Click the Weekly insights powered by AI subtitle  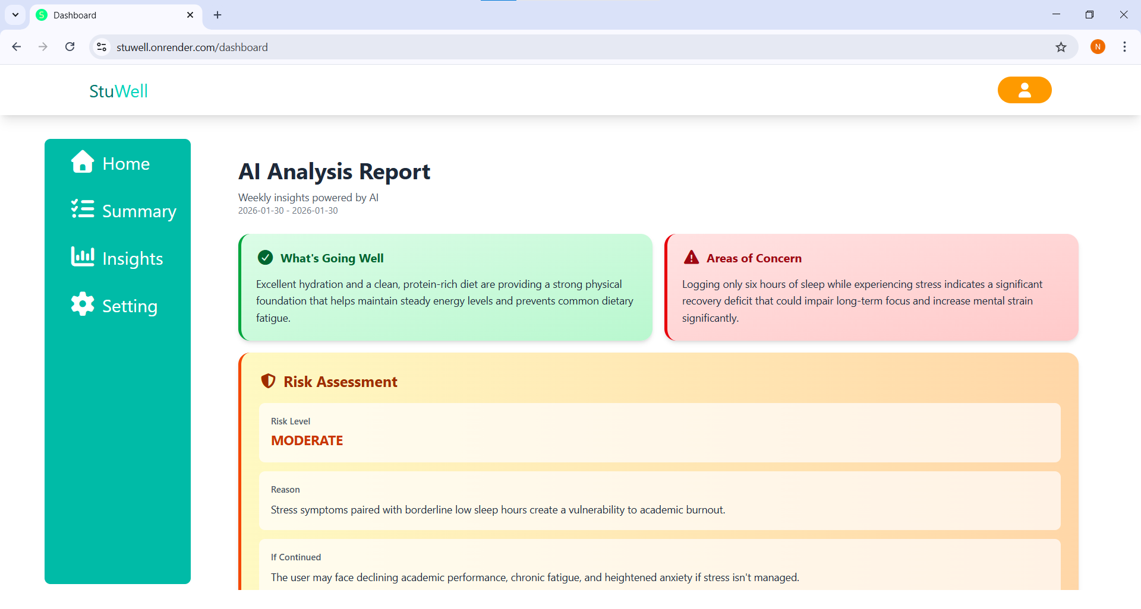[x=308, y=198]
